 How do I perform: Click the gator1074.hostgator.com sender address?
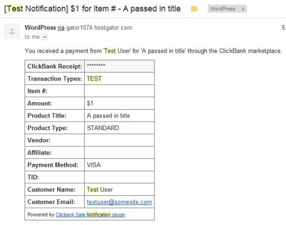99,28
